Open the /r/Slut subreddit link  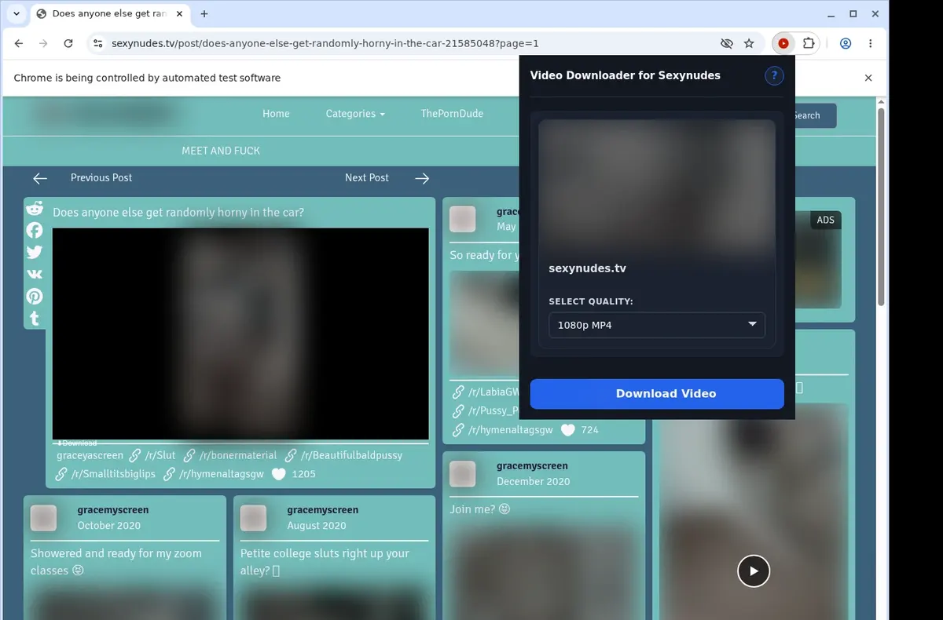(160, 455)
